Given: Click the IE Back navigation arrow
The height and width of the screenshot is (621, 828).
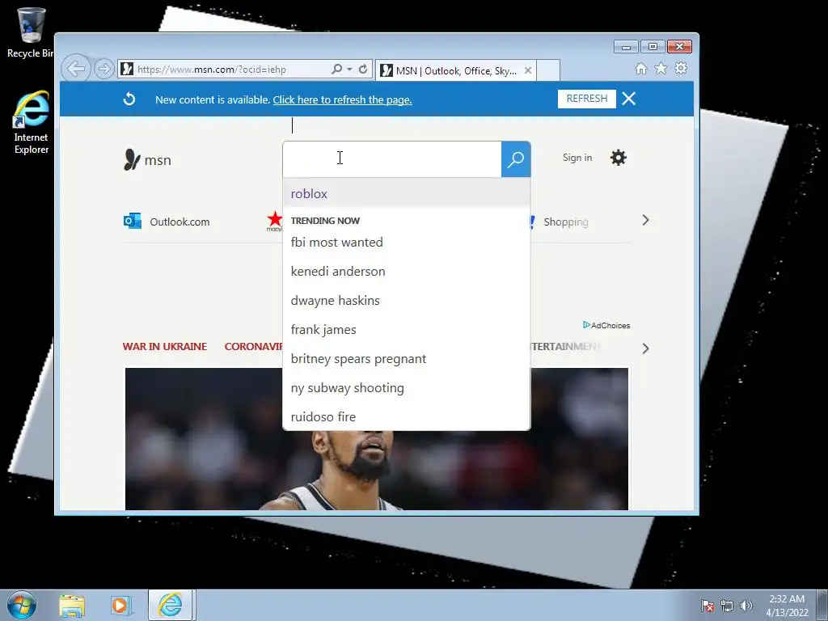Looking at the screenshot, I should click(77, 69).
